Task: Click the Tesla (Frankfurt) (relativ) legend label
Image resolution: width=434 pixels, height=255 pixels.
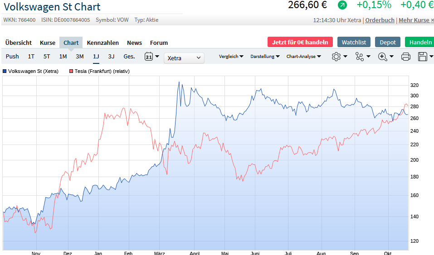Action: click(102, 71)
